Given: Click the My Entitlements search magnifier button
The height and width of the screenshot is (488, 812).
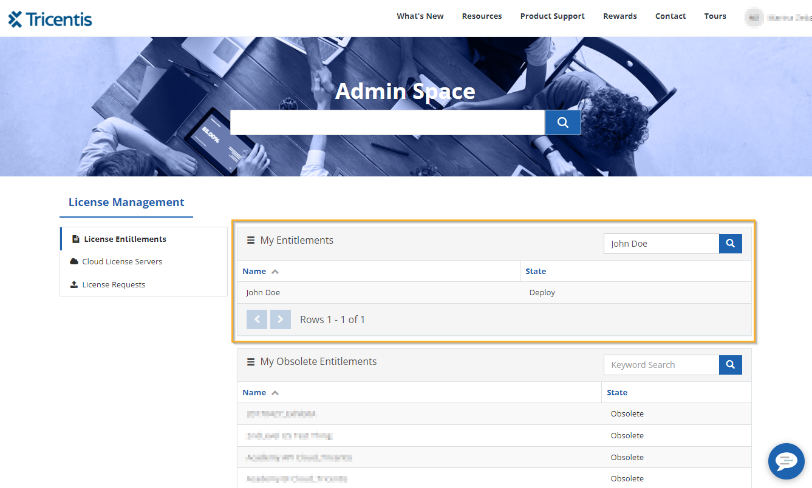Looking at the screenshot, I should pos(730,244).
